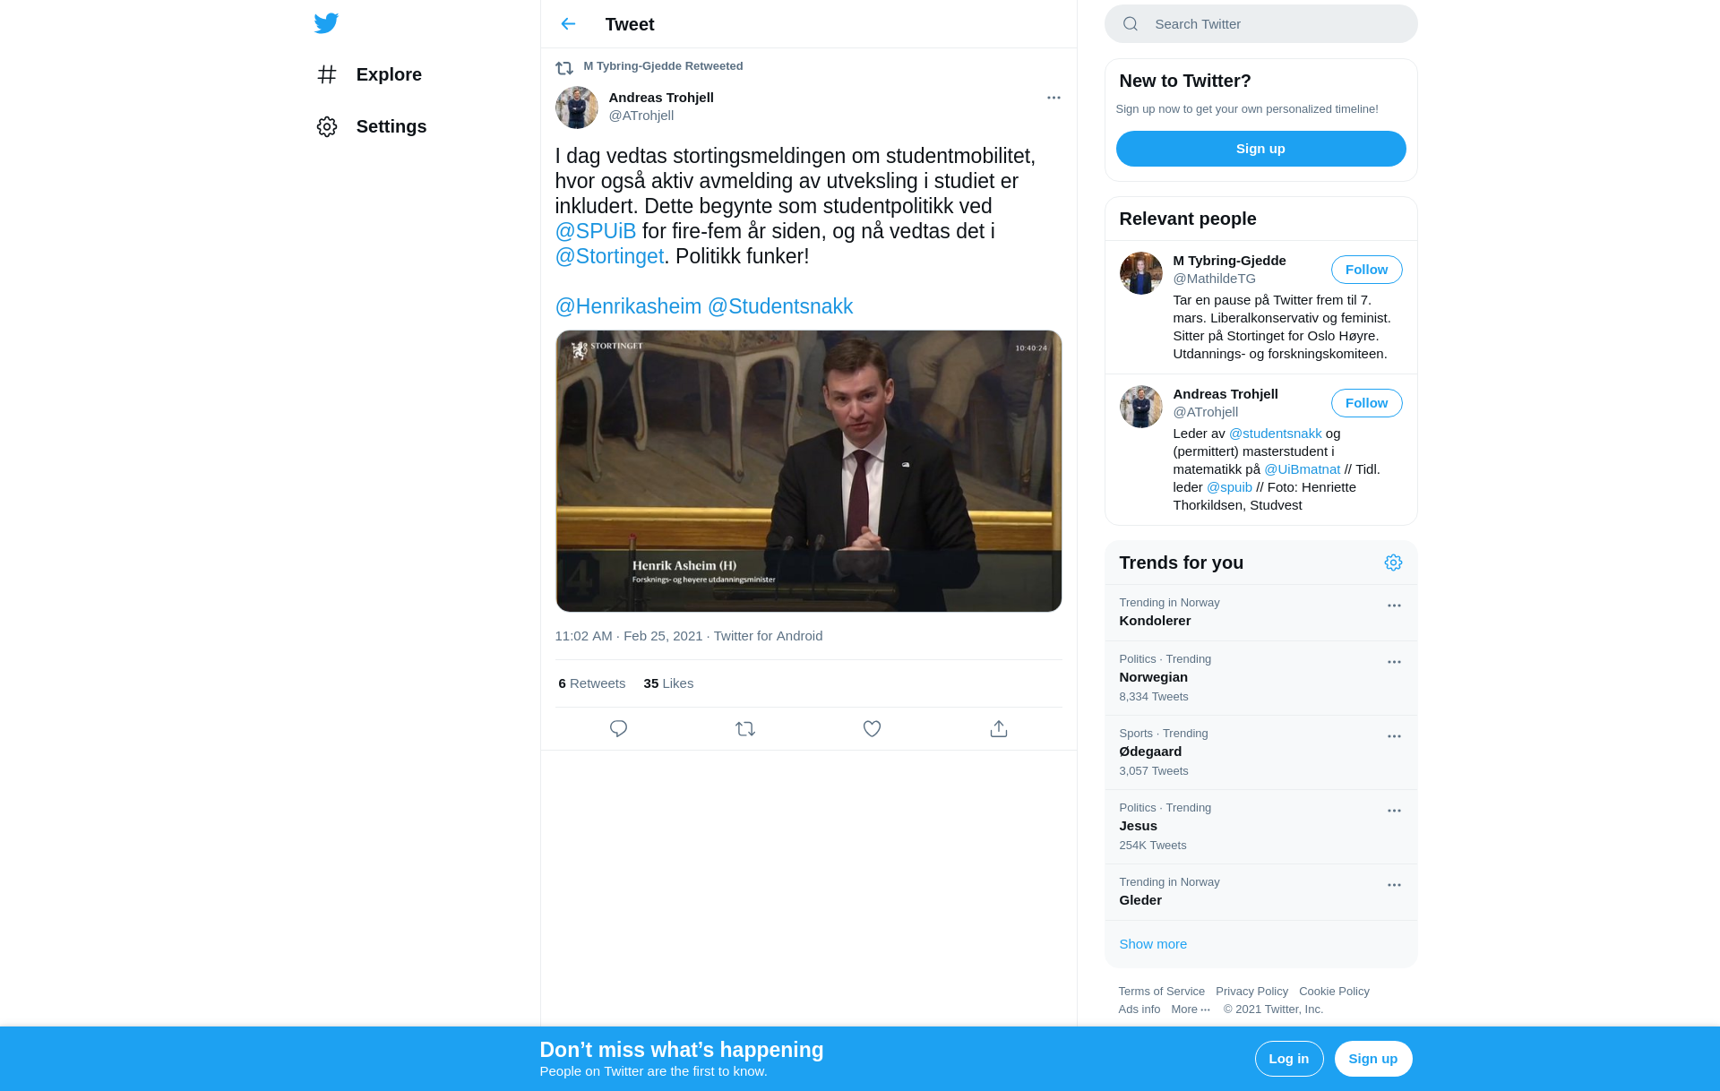Click the retweeted indicator icon
Image resolution: width=1720 pixels, height=1091 pixels.
click(564, 67)
